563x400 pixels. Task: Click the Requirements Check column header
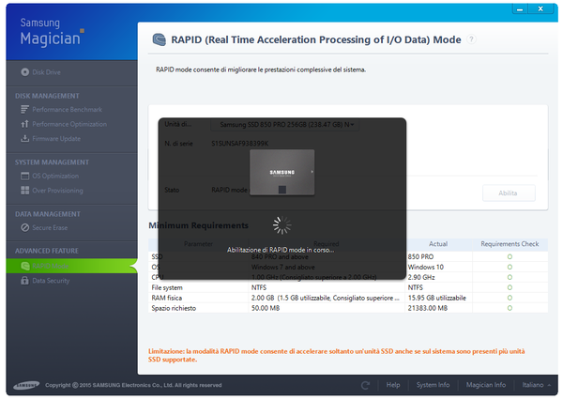[510, 244]
